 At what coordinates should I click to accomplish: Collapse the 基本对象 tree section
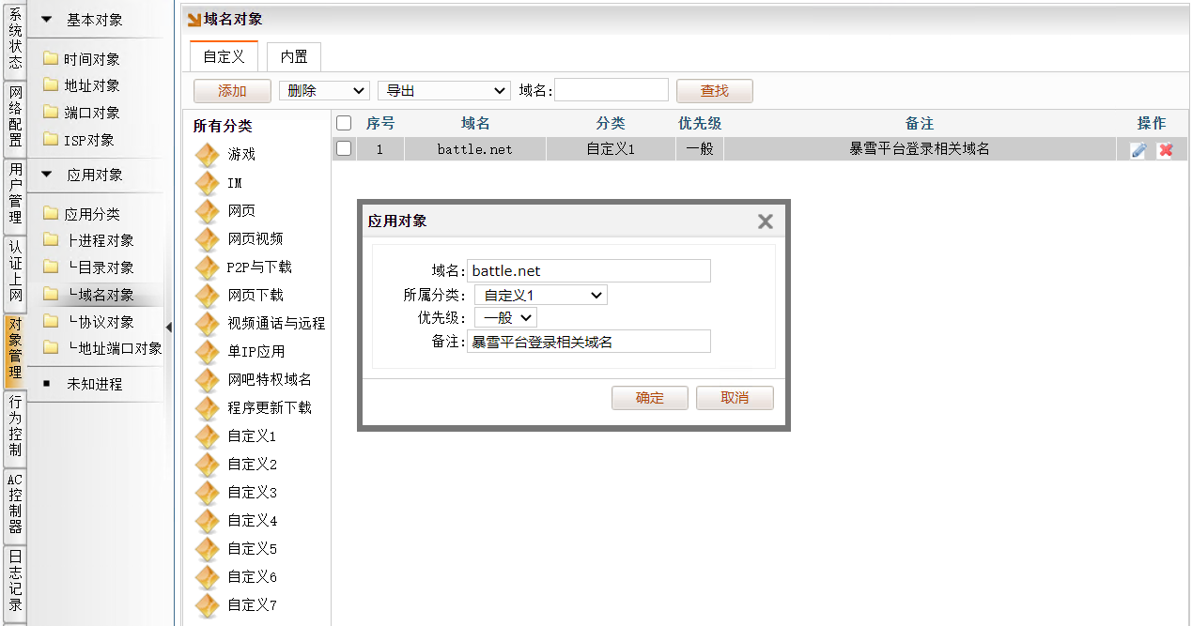coord(47,20)
